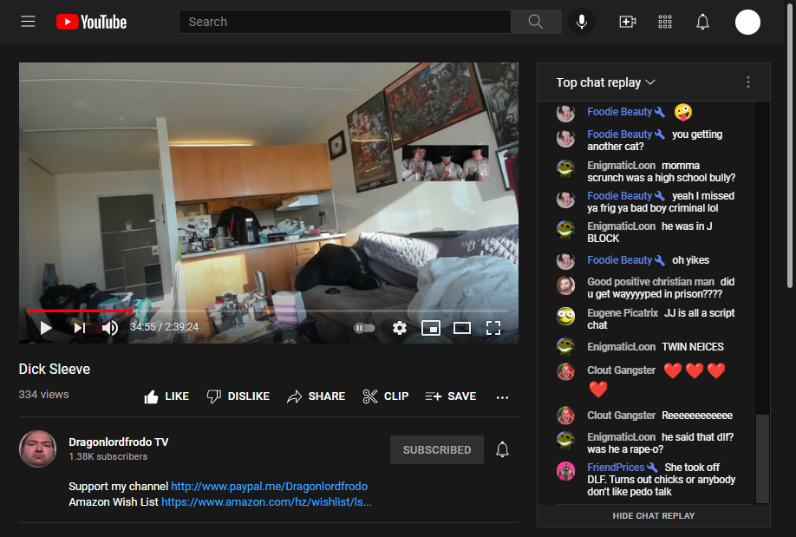The height and width of the screenshot is (537, 796).
Task: Create a clip of the video
Action: click(x=386, y=396)
